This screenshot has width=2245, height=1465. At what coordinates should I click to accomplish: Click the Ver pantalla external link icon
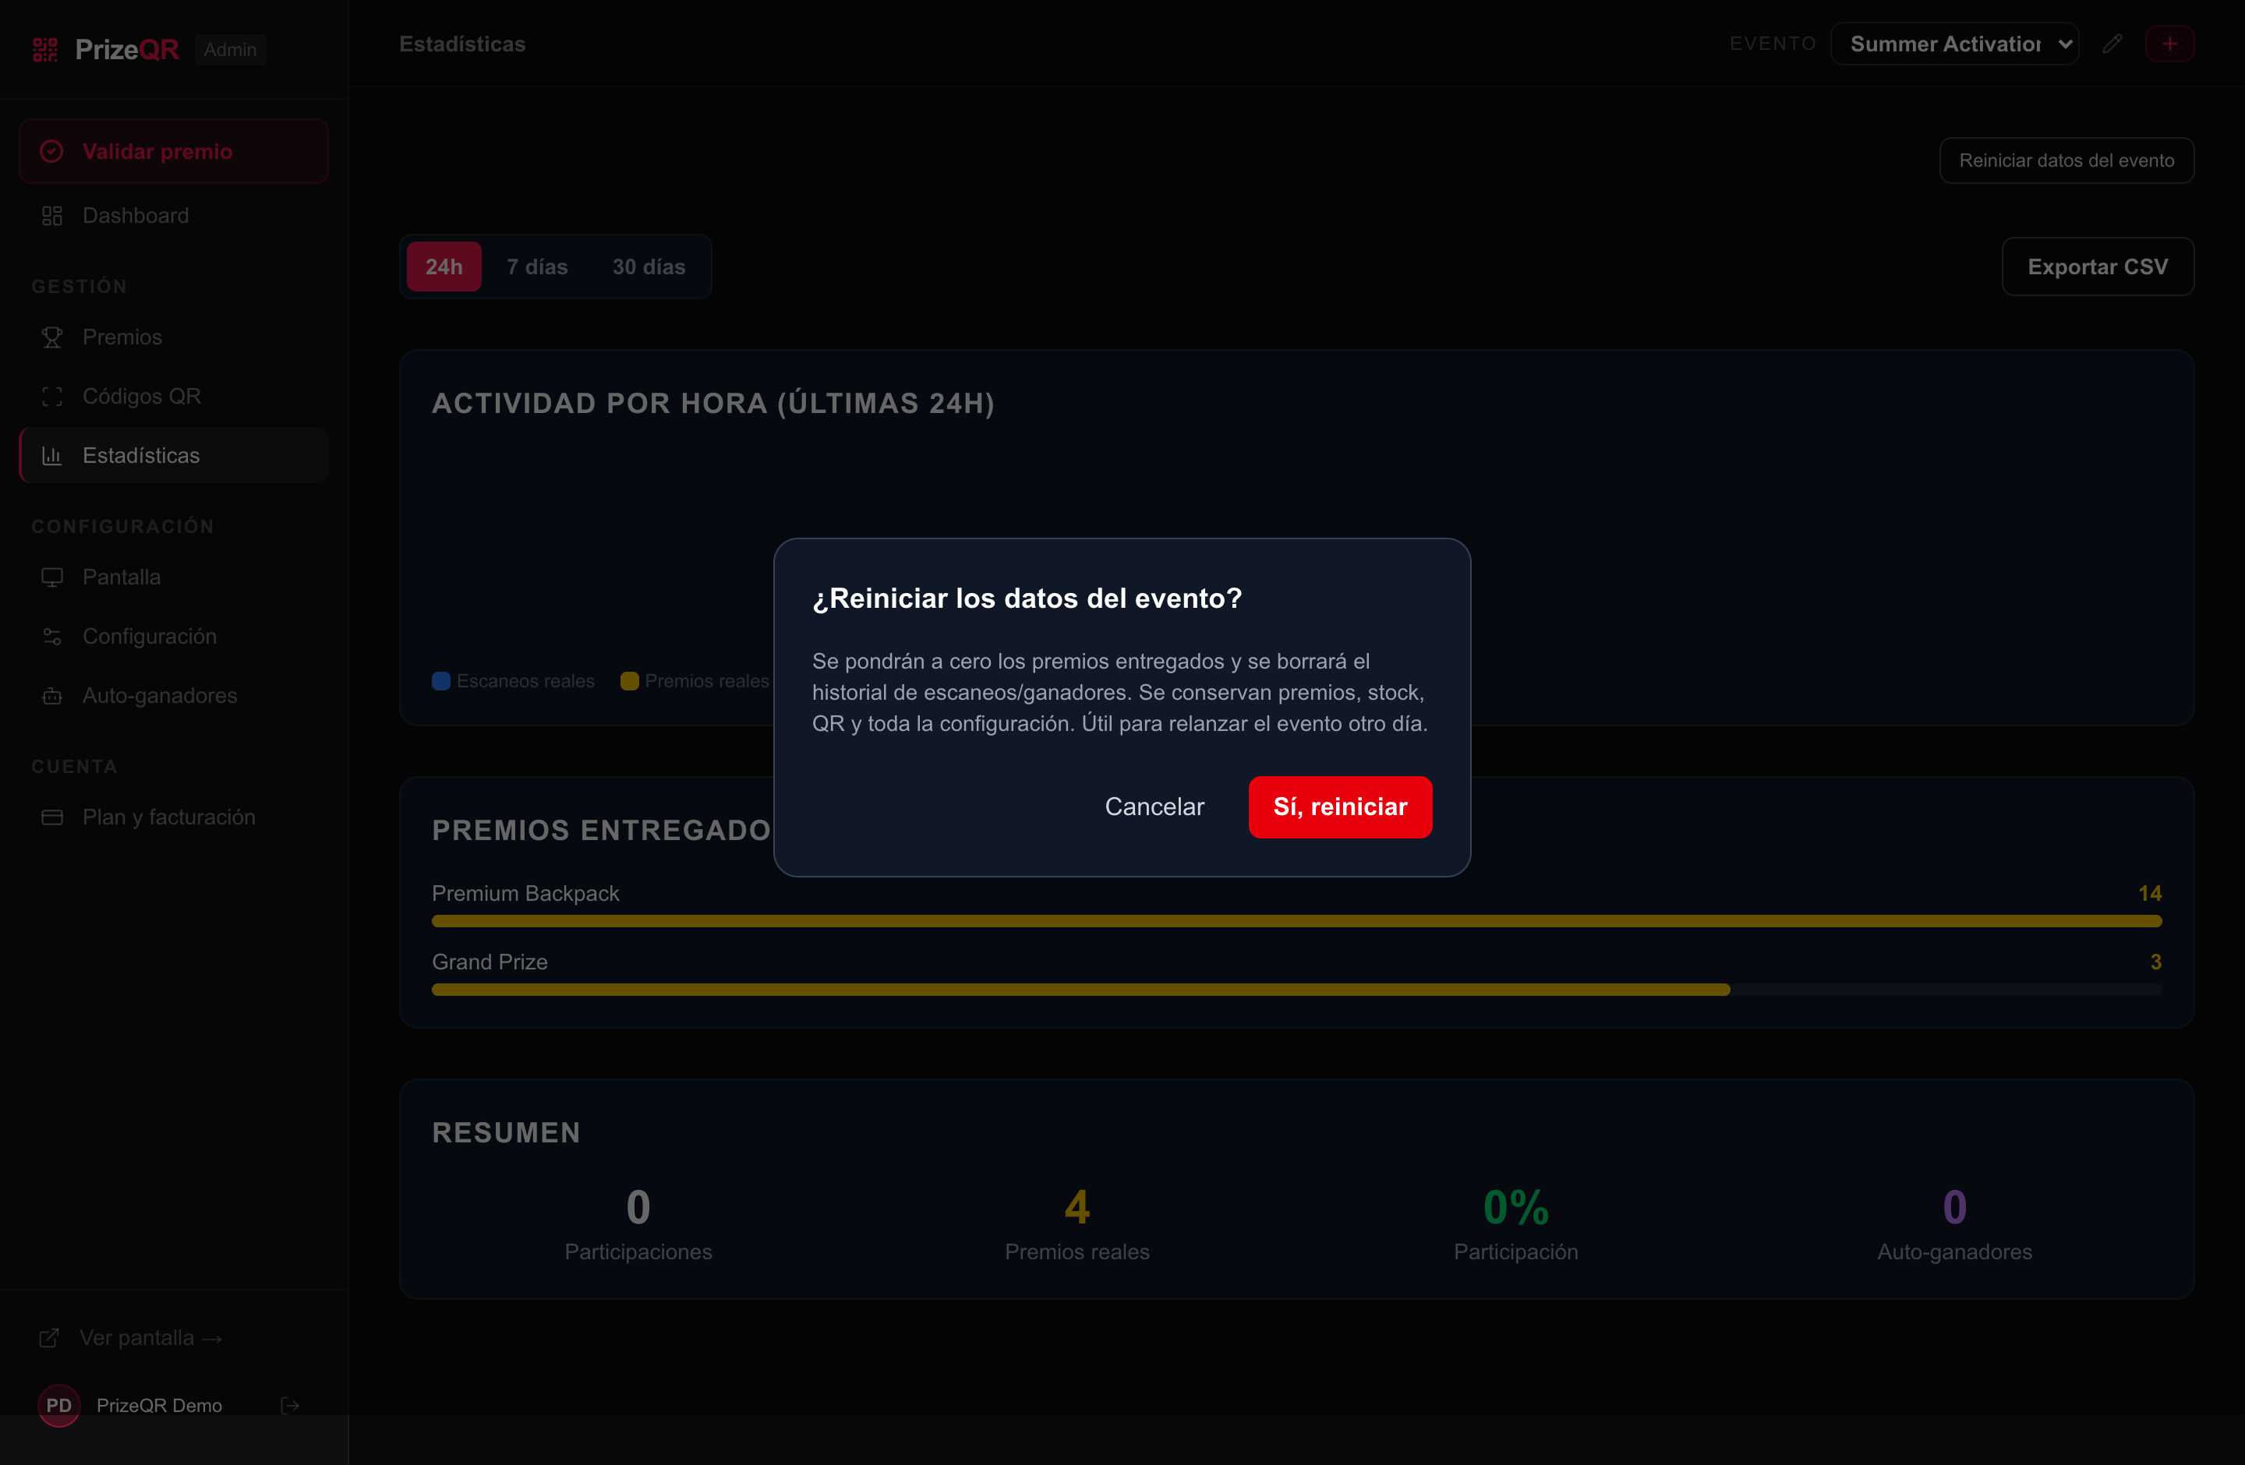click(49, 1338)
